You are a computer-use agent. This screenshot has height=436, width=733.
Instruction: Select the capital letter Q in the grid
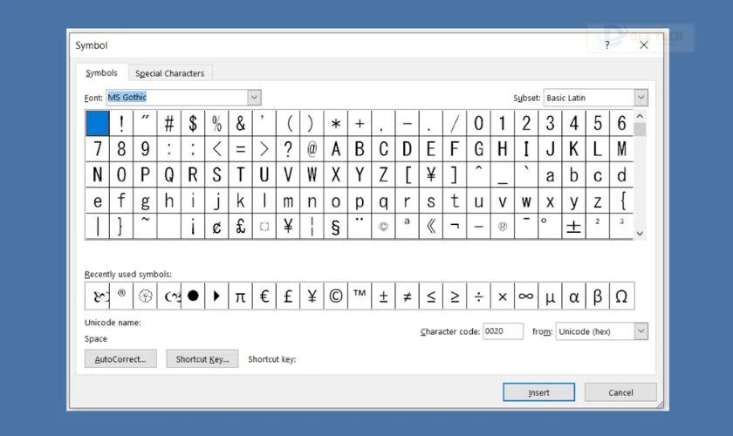(x=169, y=174)
